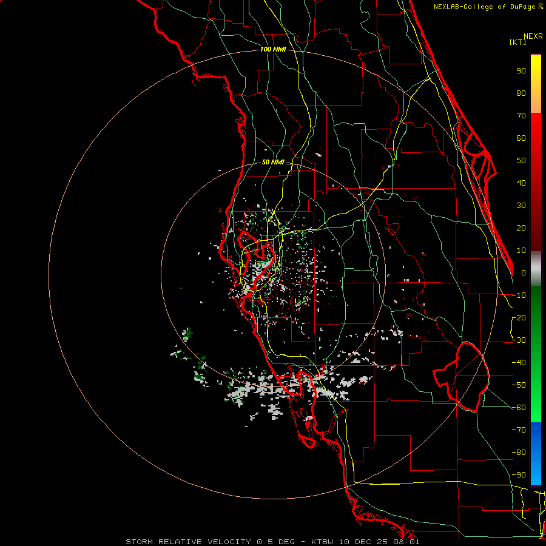Click the positive 40 knot scale label
The image size is (546, 546).
(x=521, y=183)
